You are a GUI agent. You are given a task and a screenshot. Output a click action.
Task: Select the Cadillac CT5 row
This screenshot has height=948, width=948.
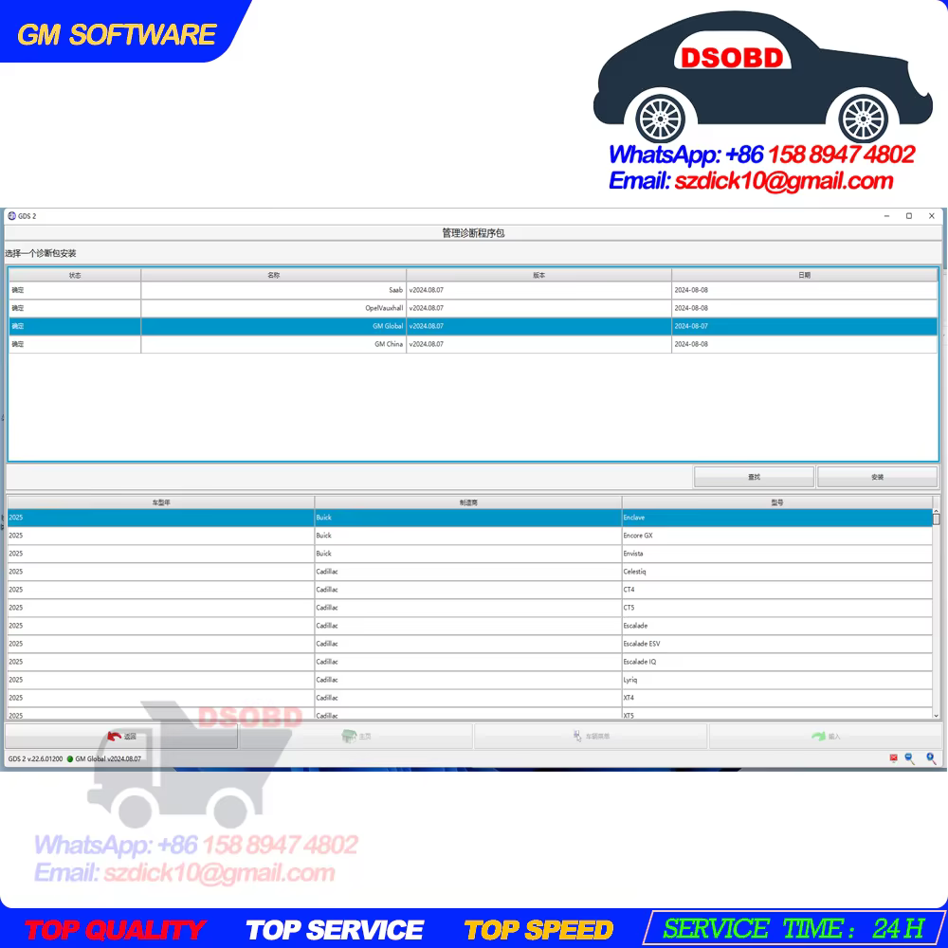click(469, 608)
